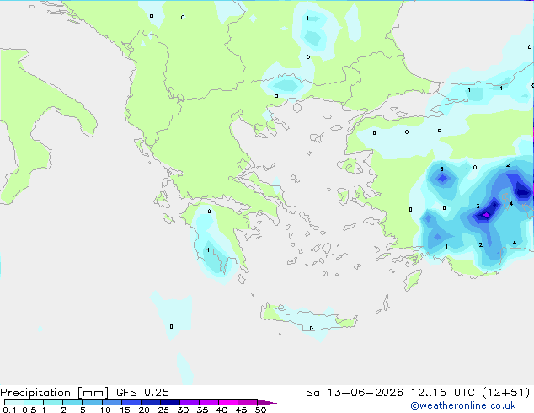Viewport: 534px width, 413px height.
Task: Click the over-50 arrow tip of legend
Action: click(267, 402)
